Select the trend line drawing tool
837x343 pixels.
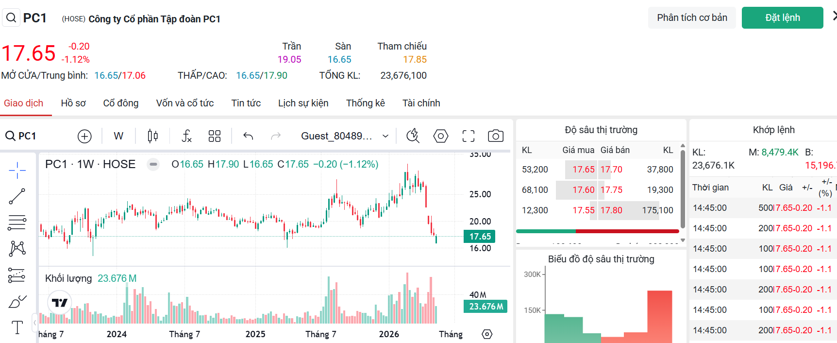[x=17, y=196]
